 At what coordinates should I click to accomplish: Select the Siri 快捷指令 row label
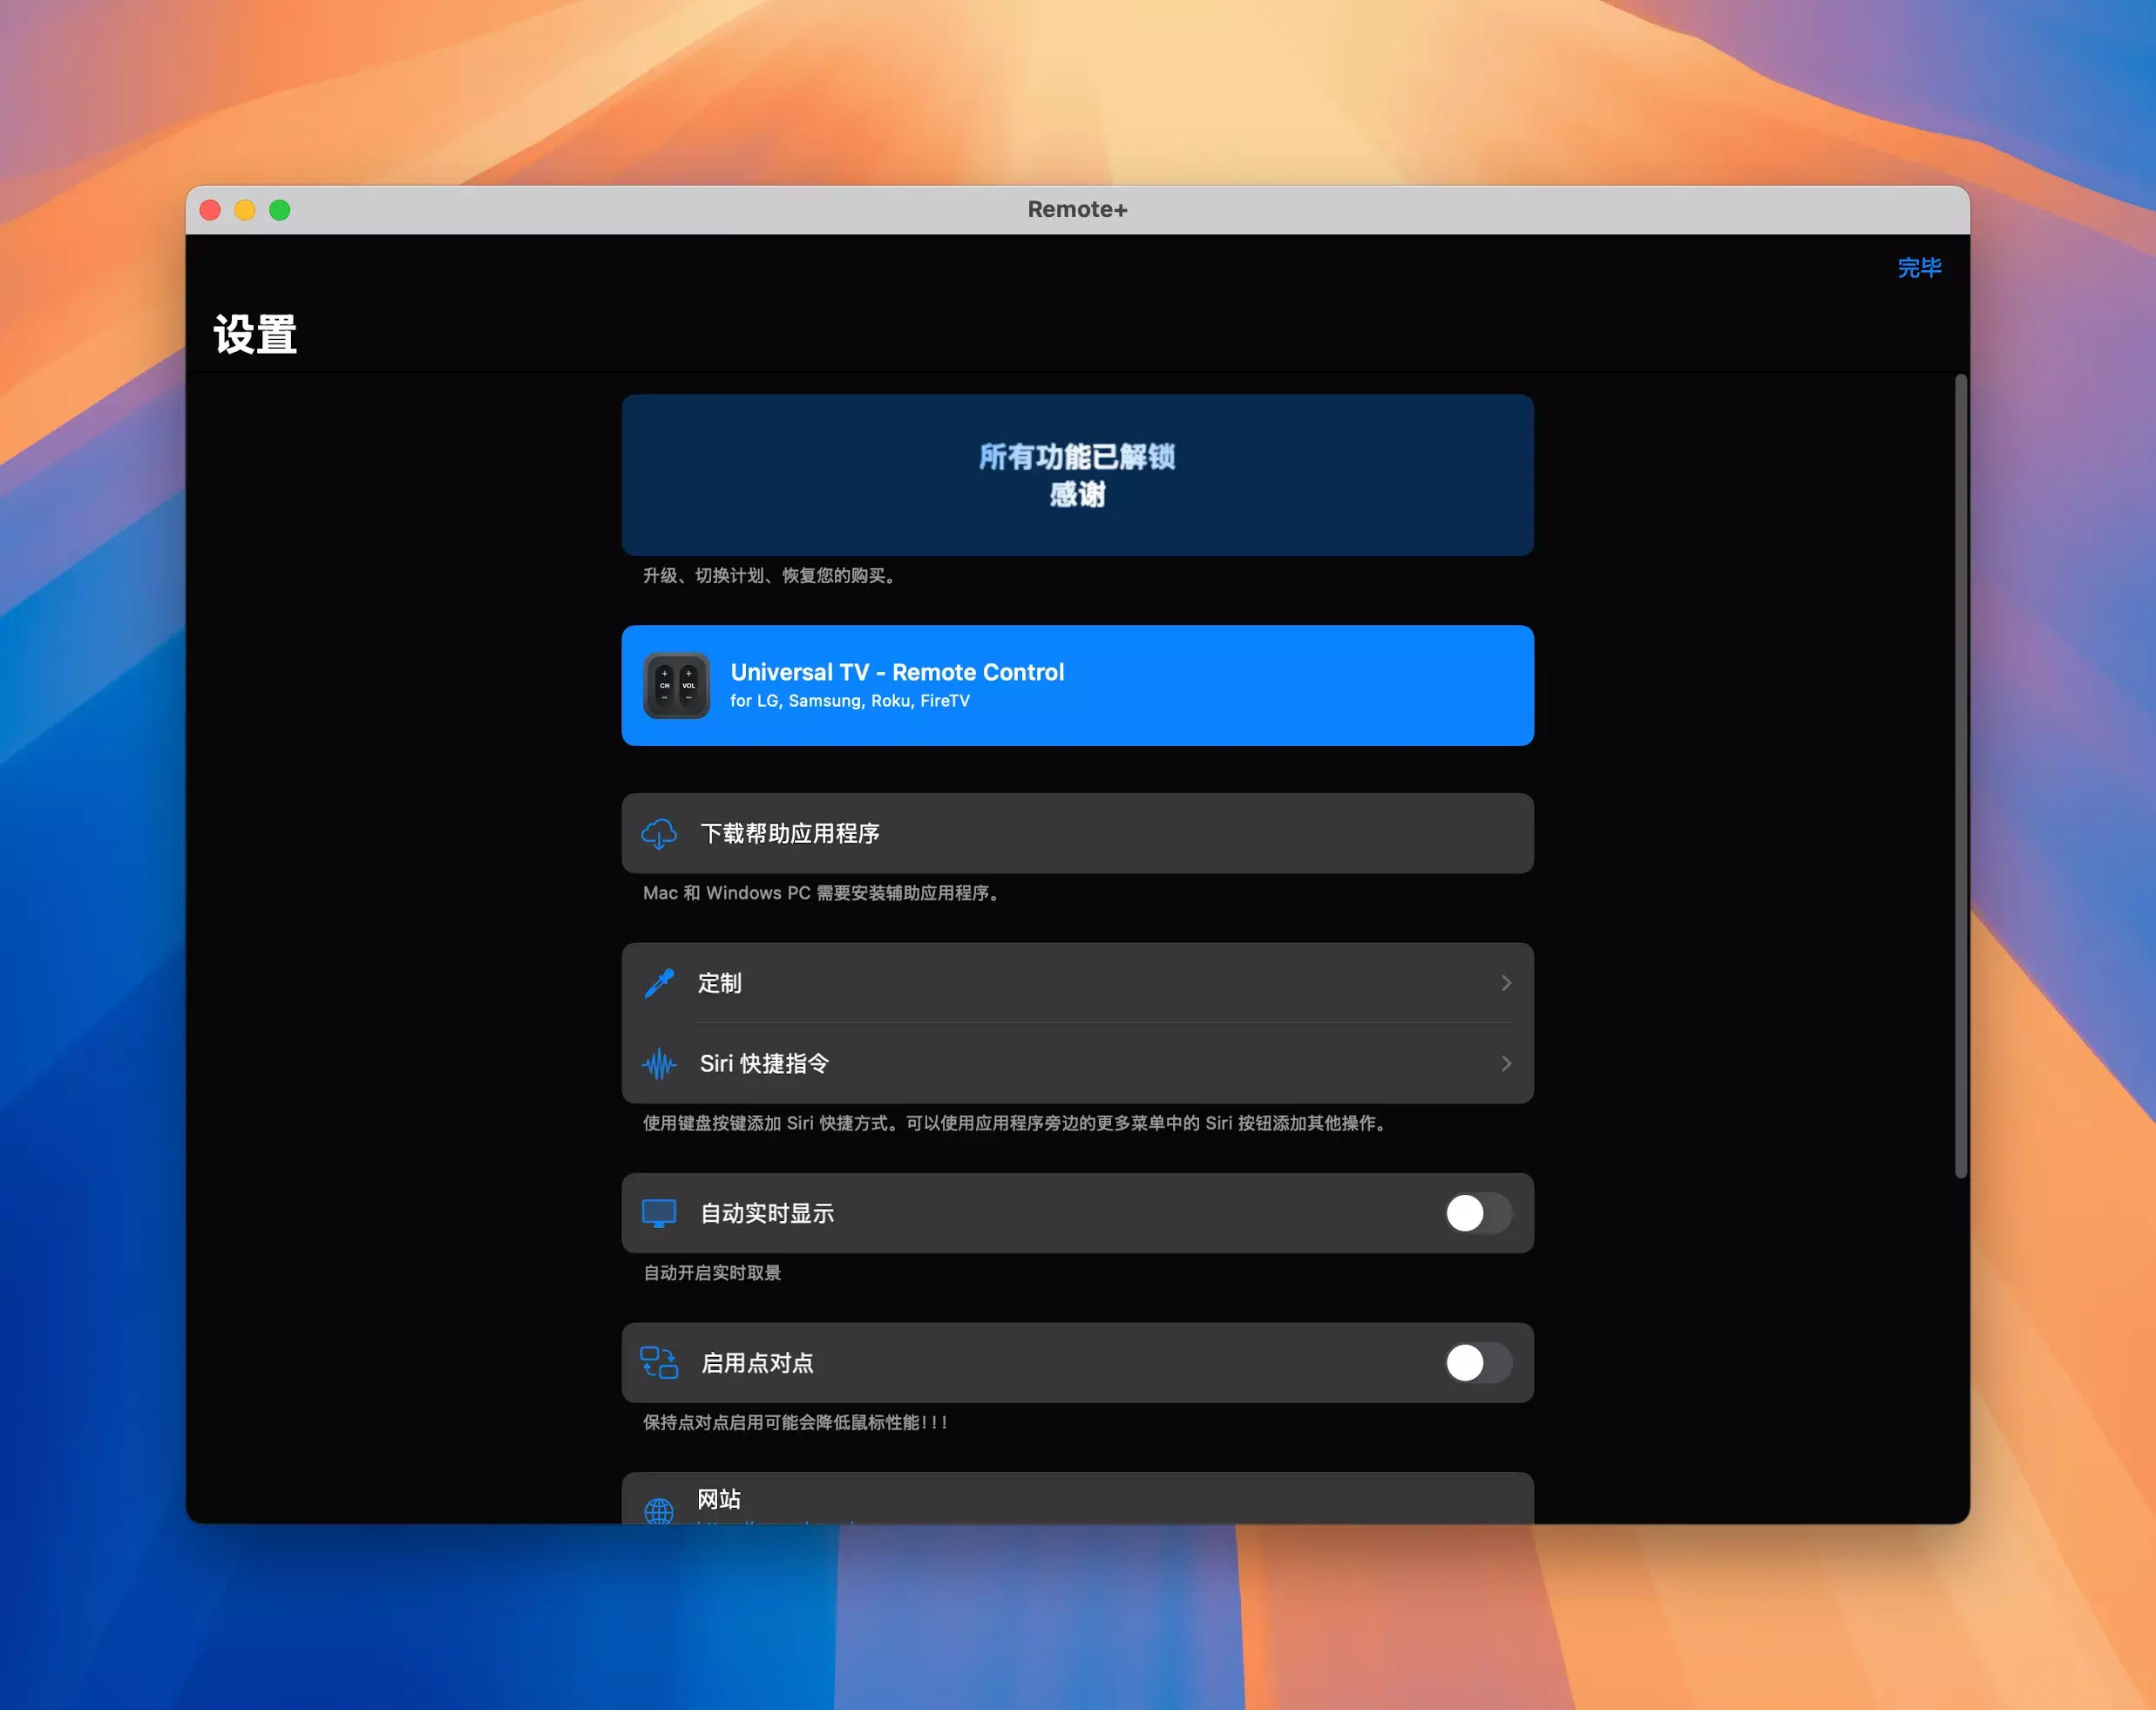(764, 1063)
